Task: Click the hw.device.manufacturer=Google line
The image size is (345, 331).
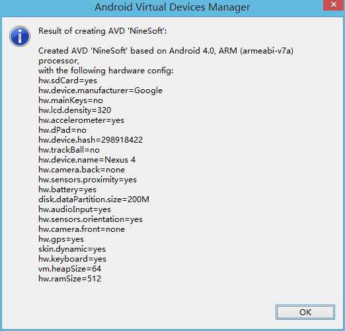Action: pyautogui.click(x=100, y=91)
